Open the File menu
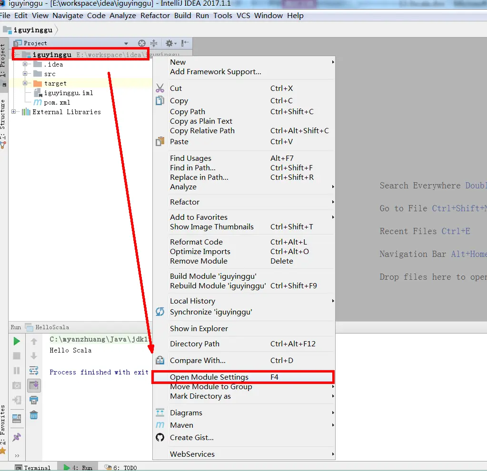The height and width of the screenshot is (471, 487). [x=5, y=16]
